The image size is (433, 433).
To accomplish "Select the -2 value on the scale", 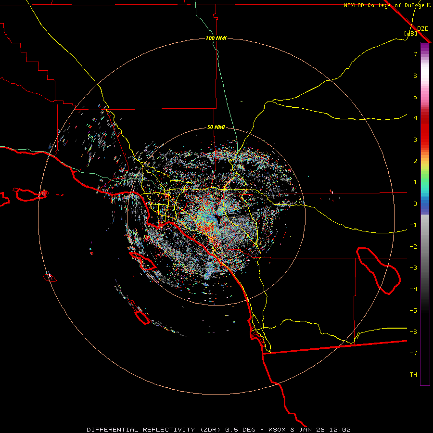I will pyautogui.click(x=413, y=247).
